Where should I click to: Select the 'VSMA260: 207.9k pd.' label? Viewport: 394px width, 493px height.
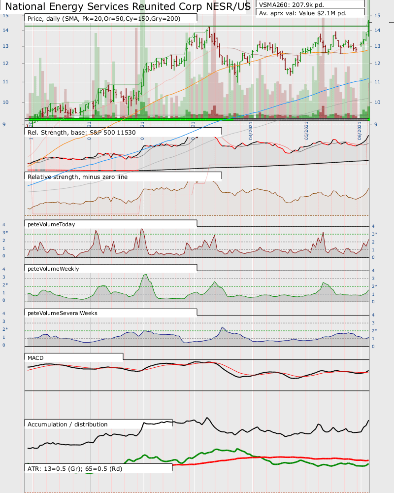[291, 5]
